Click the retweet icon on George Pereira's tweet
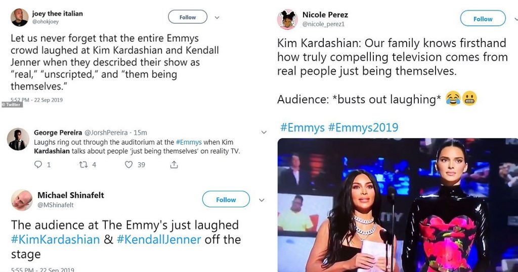This screenshot has width=518, height=272. [x=83, y=164]
